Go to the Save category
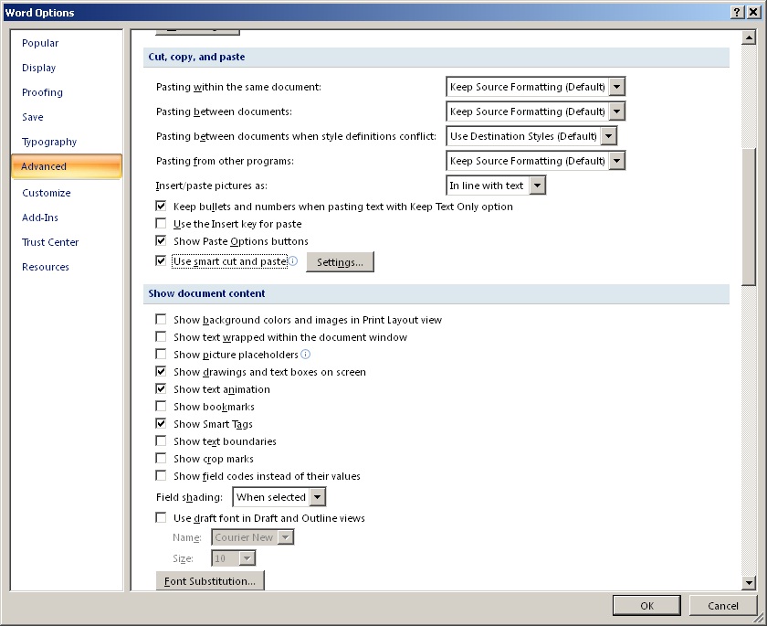The image size is (767, 626). [33, 117]
